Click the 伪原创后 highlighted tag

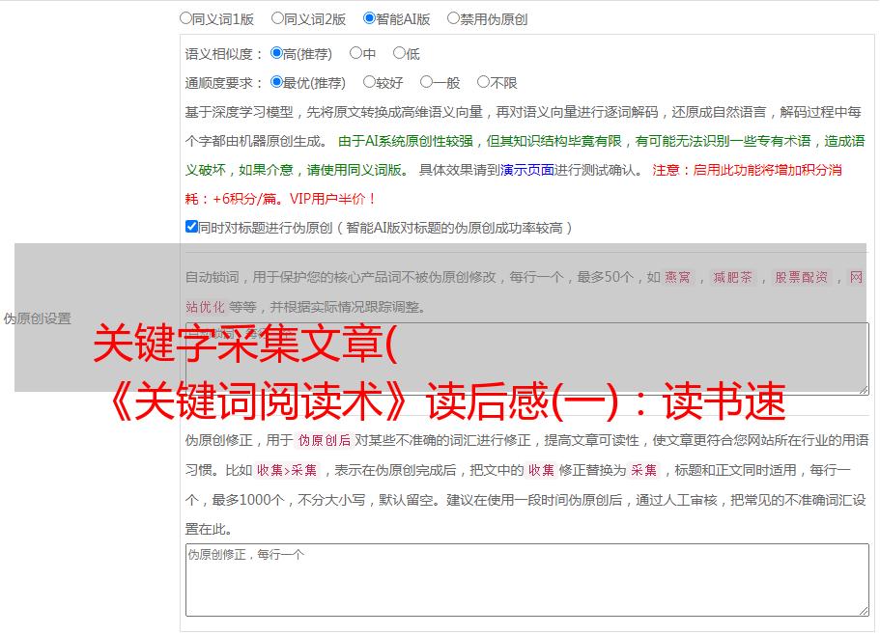(x=324, y=440)
